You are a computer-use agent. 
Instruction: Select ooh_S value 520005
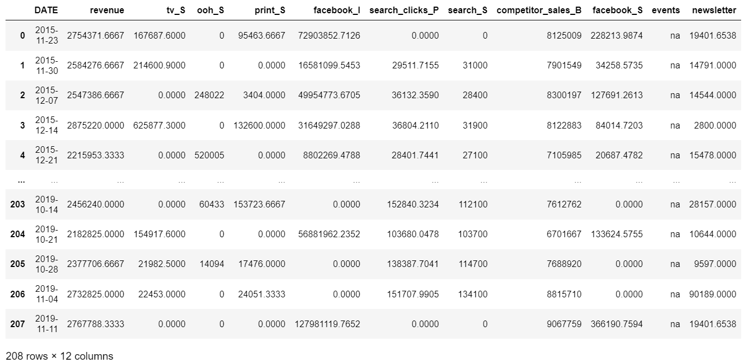(209, 155)
